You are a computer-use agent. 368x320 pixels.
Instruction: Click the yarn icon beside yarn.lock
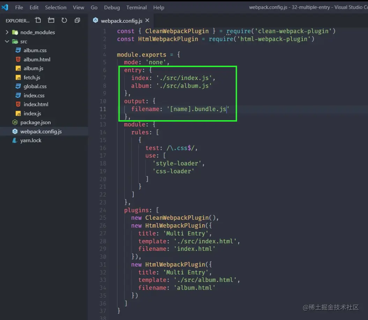(15, 140)
